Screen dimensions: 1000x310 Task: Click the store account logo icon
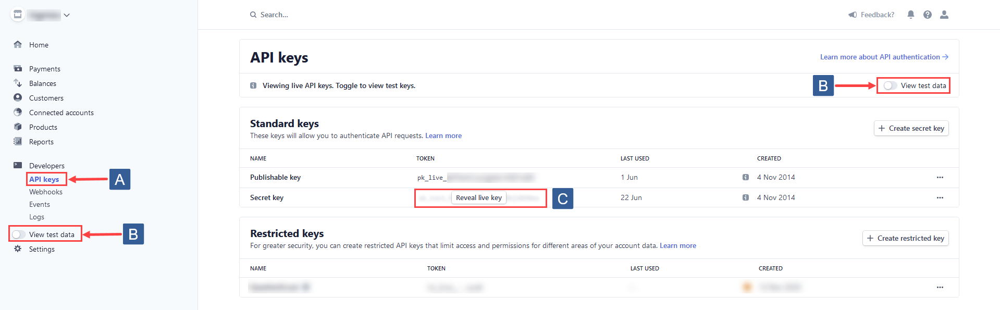pyautogui.click(x=18, y=15)
